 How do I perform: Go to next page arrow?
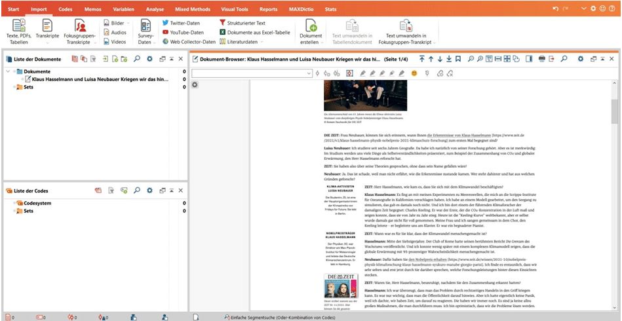(x=440, y=59)
